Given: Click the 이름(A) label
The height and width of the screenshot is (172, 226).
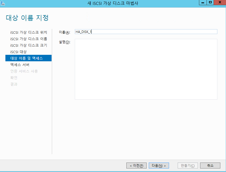Looking at the screenshot, I should pyautogui.click(x=64, y=32).
